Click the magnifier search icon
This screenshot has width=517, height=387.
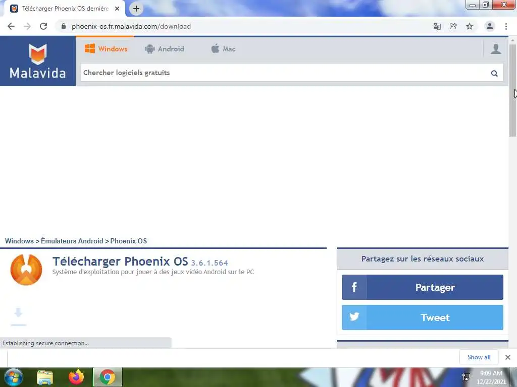[494, 74]
